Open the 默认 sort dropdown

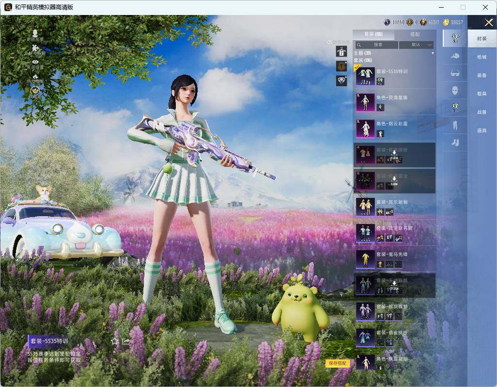point(416,45)
